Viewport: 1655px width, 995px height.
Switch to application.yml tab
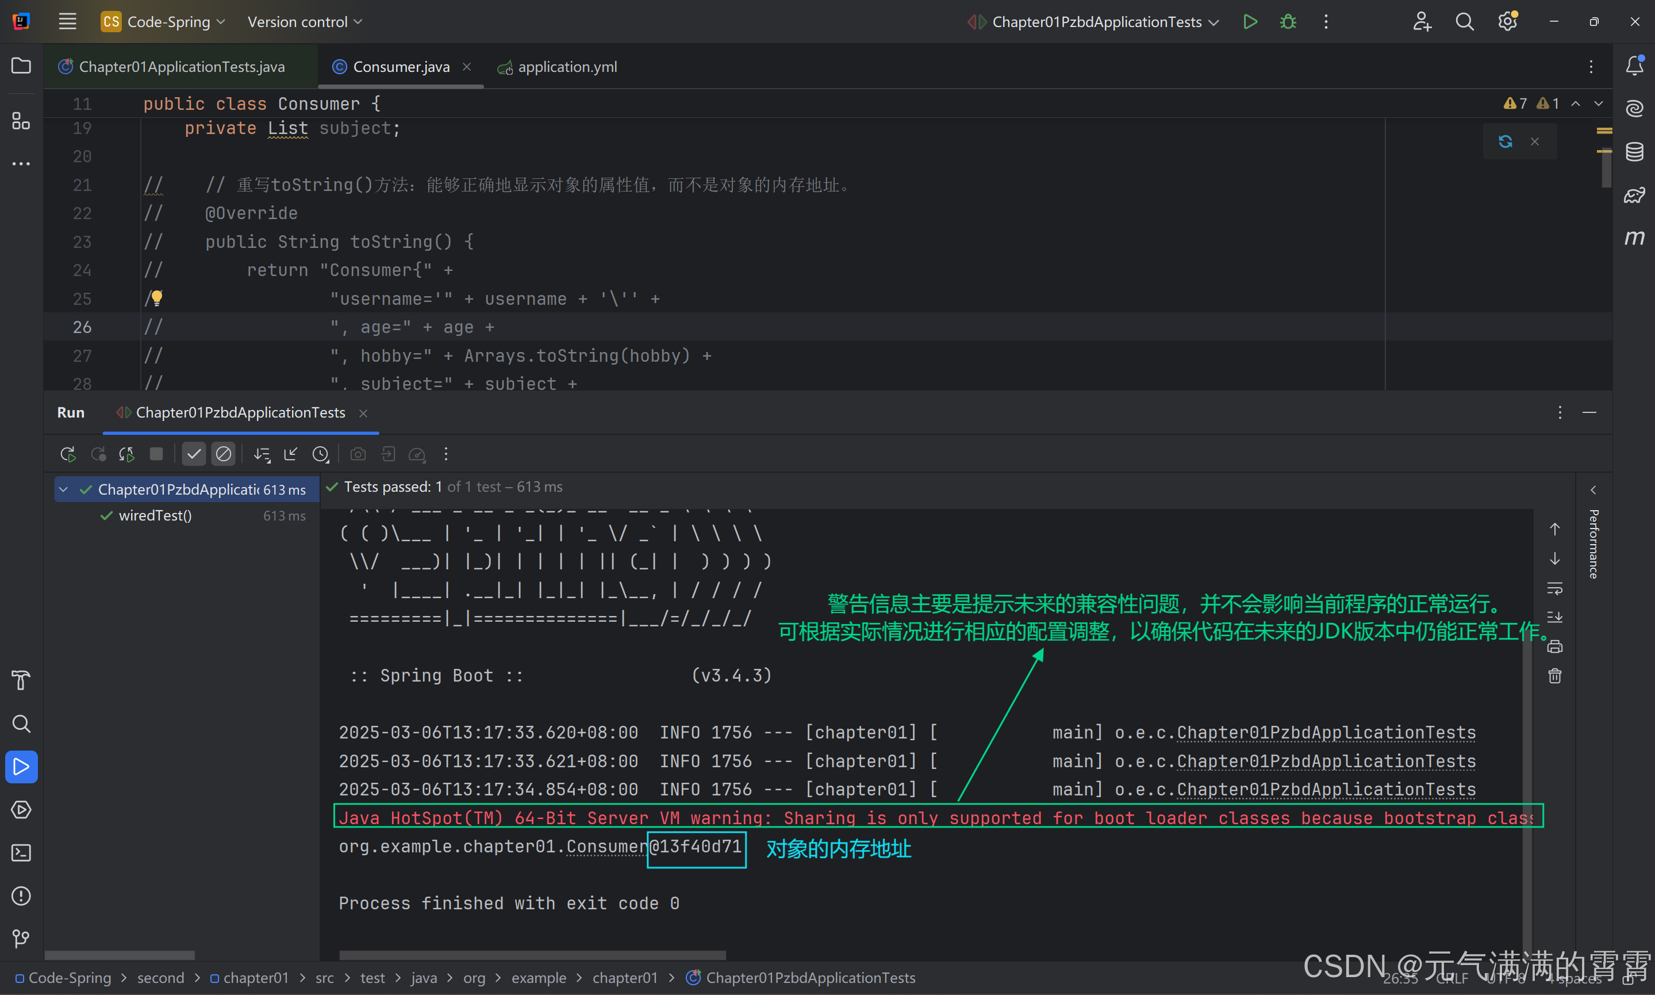click(566, 66)
